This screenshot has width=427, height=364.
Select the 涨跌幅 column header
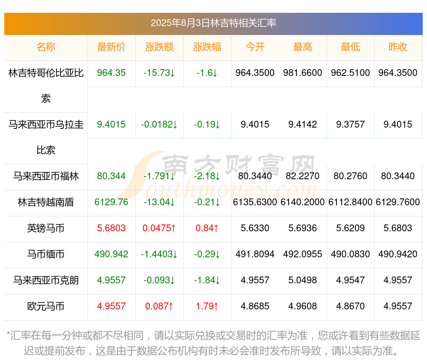207,47
